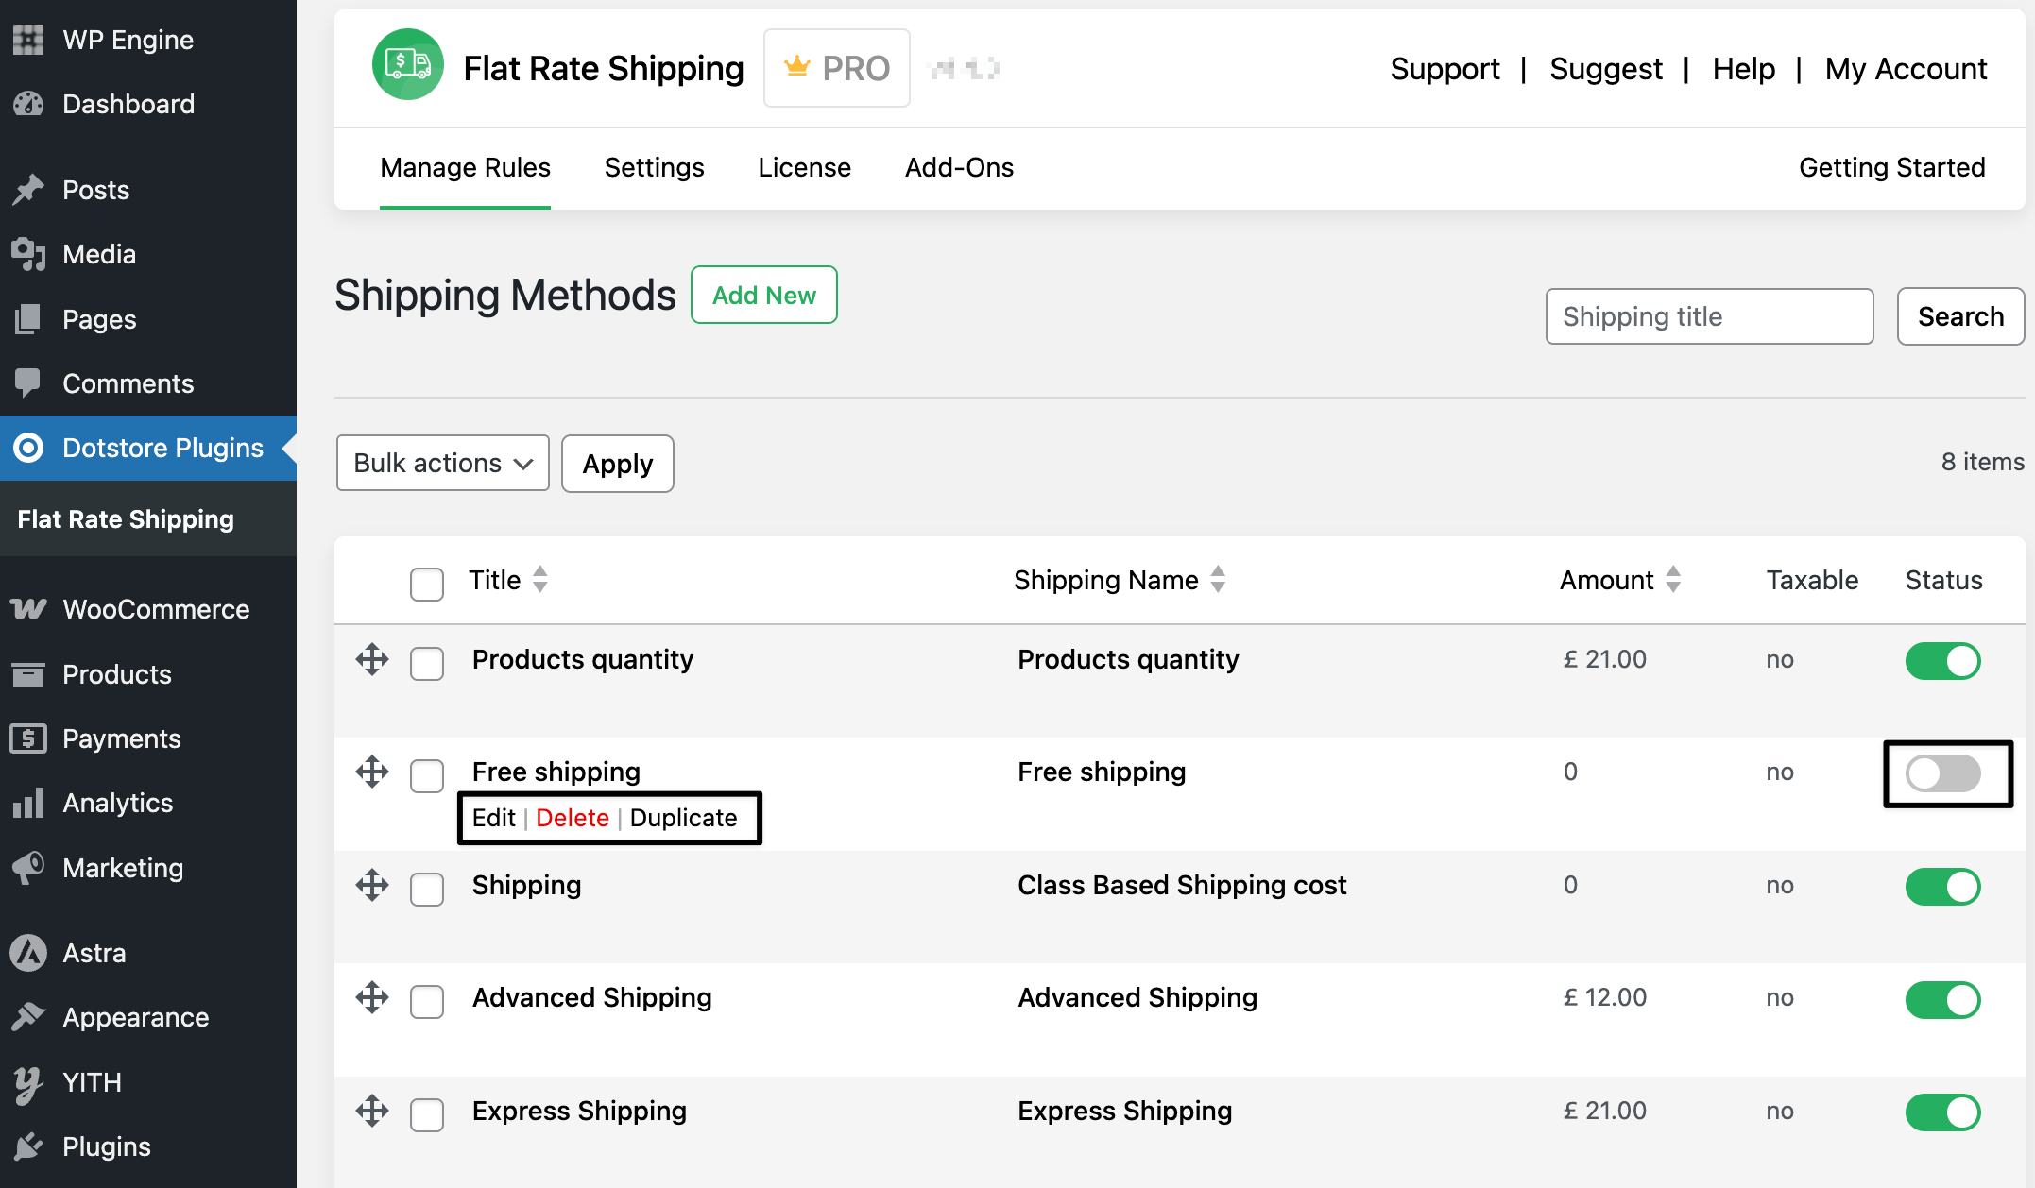Open the Add-Ons tab

point(959,168)
